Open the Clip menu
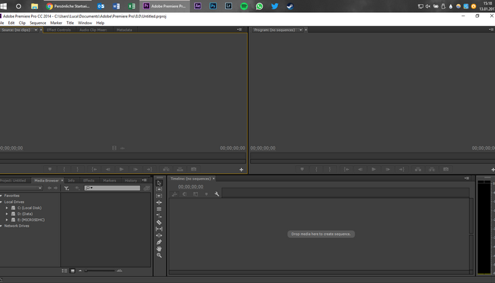This screenshot has height=283, width=495. (22, 23)
